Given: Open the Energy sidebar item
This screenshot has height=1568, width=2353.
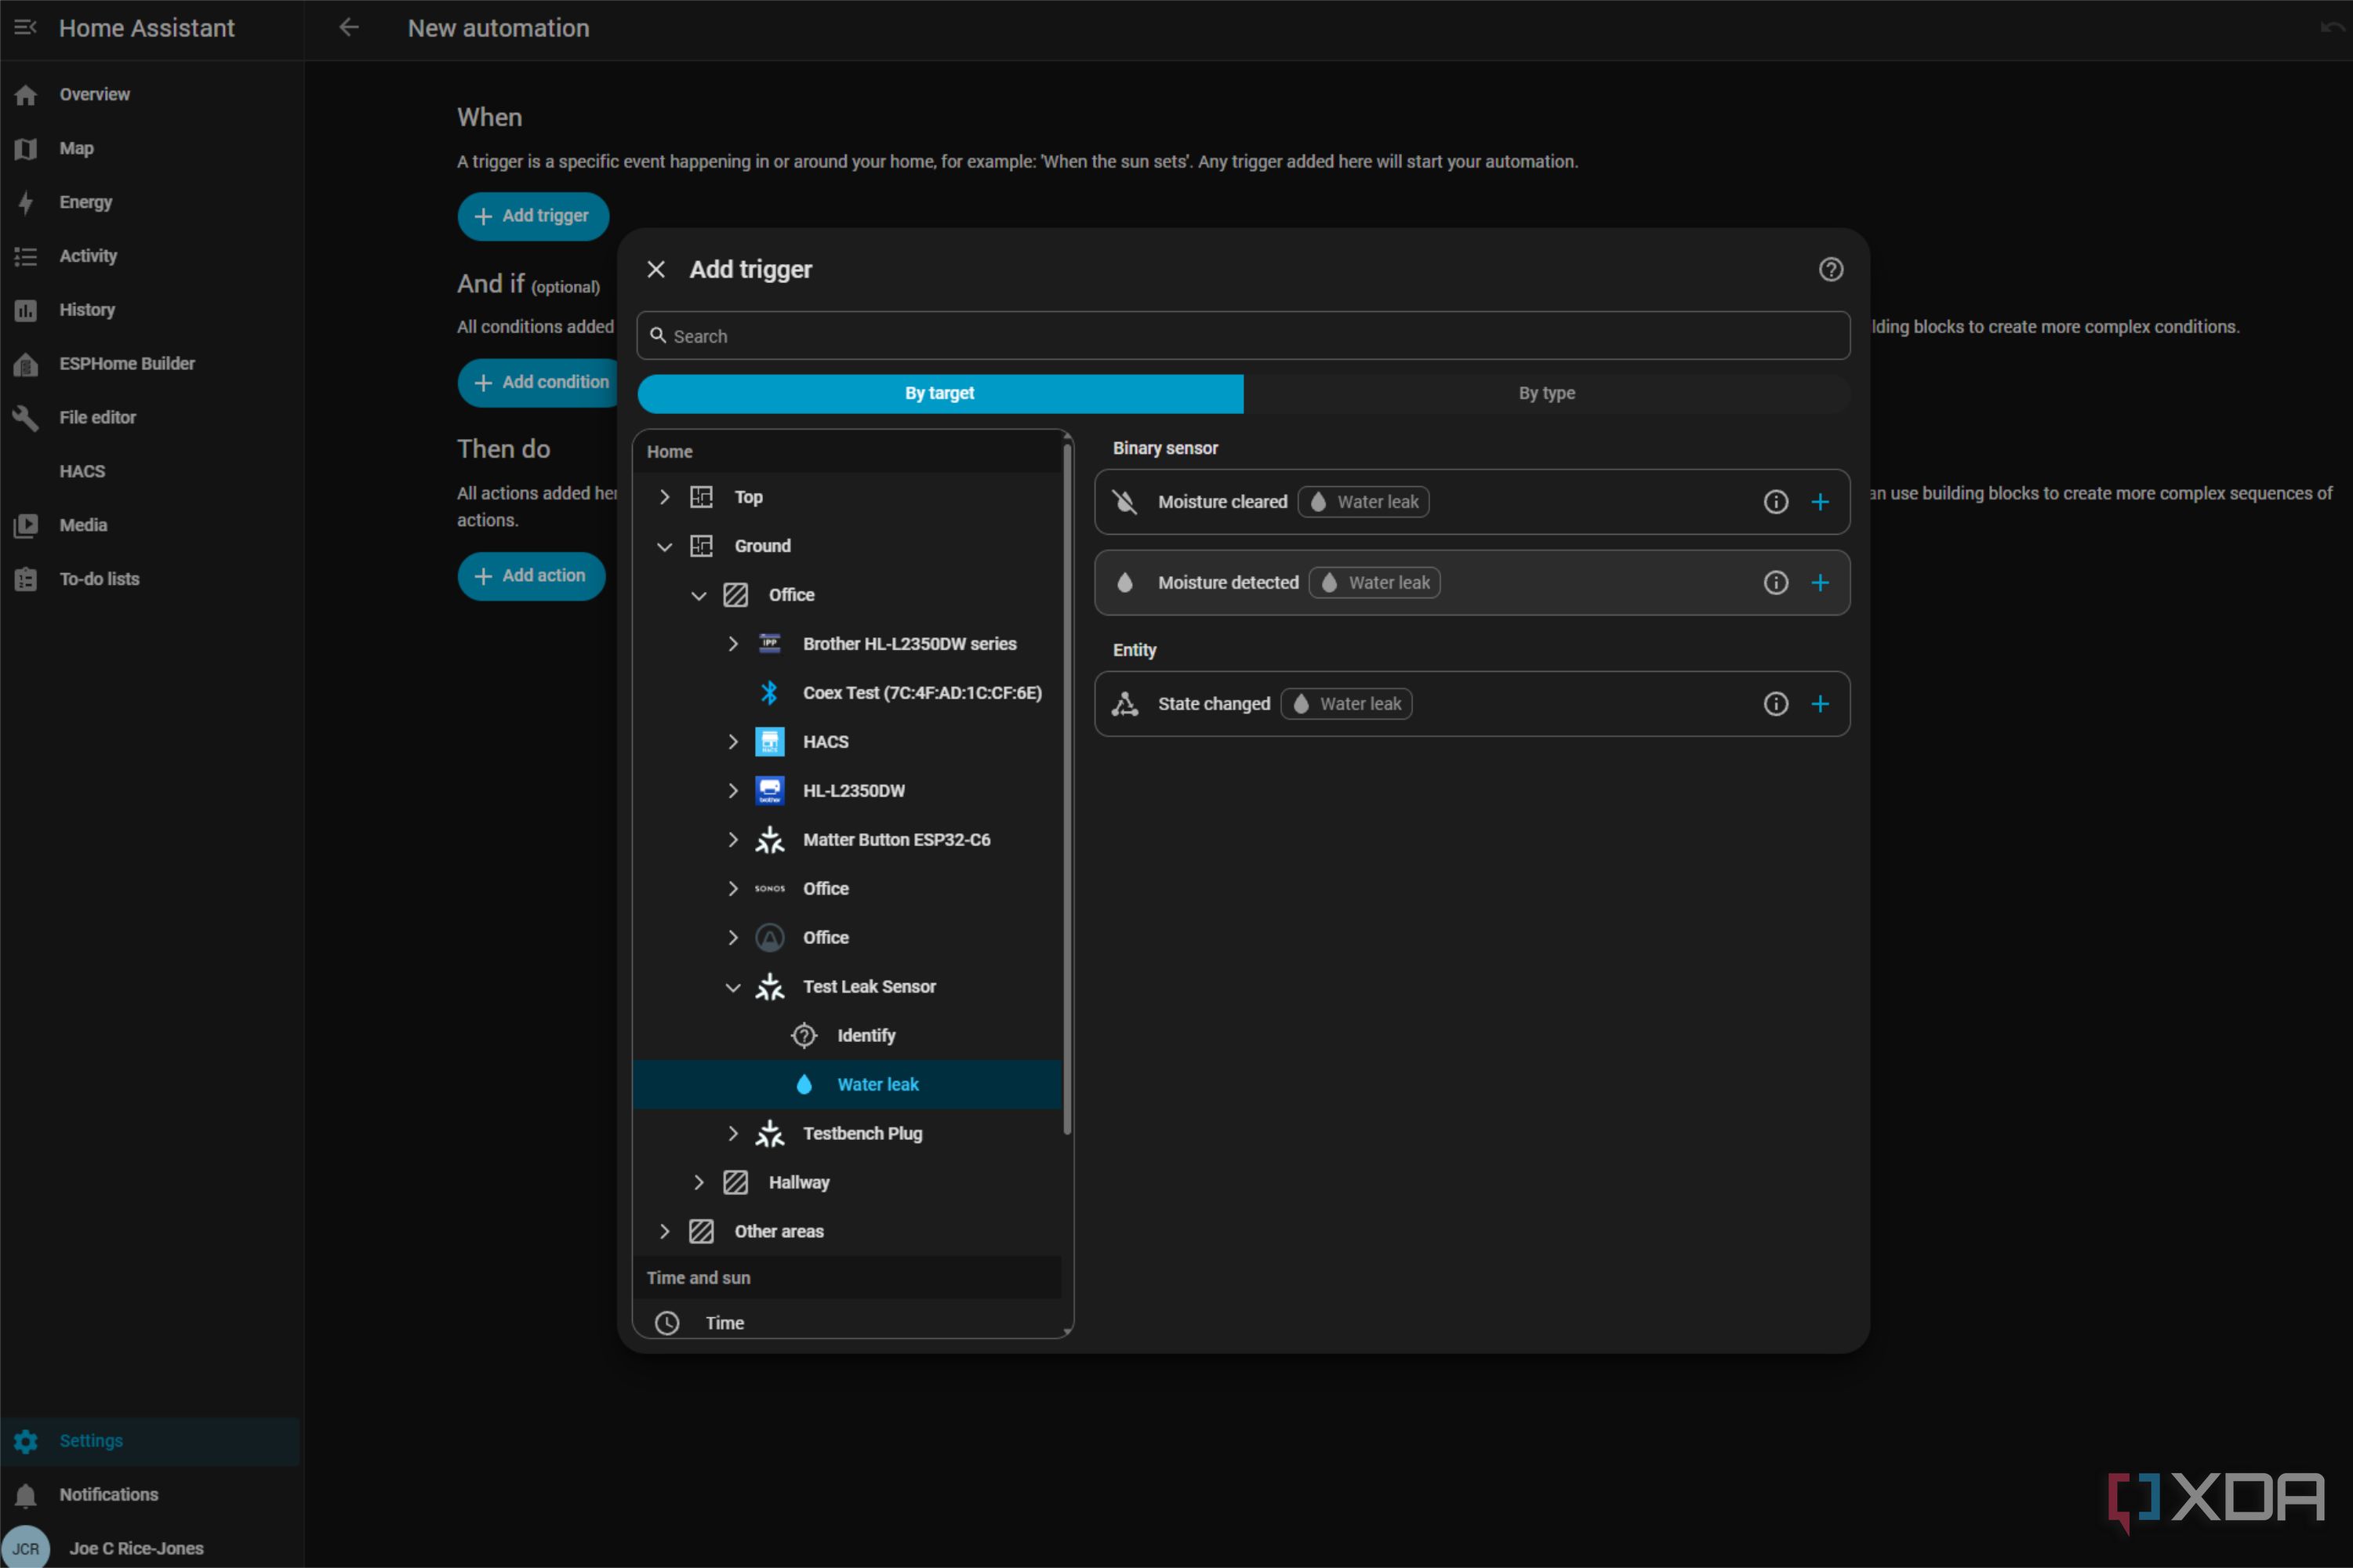Looking at the screenshot, I should tap(150, 202).
